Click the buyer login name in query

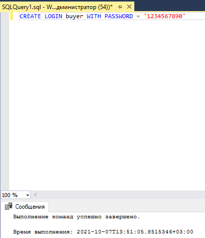(74, 17)
